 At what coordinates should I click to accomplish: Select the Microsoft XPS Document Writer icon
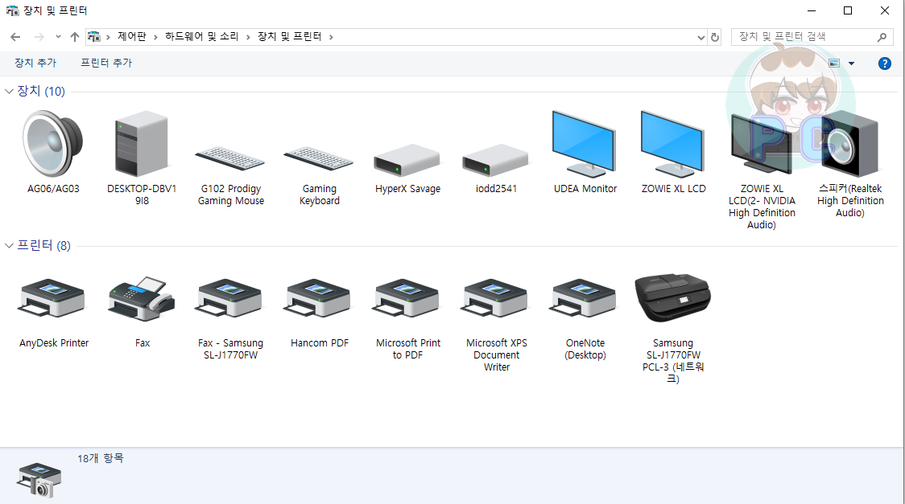495,297
